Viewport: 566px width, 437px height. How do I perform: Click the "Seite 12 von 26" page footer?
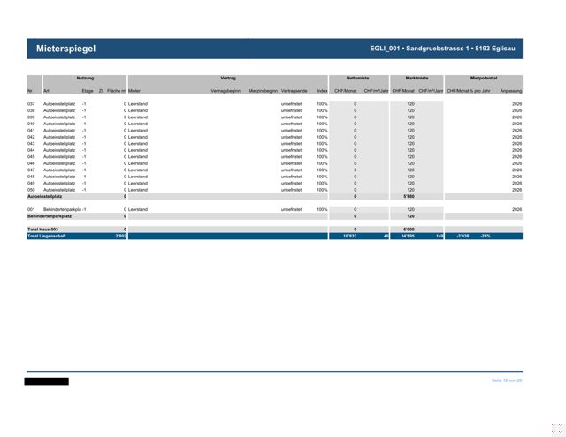pyautogui.click(x=507, y=380)
